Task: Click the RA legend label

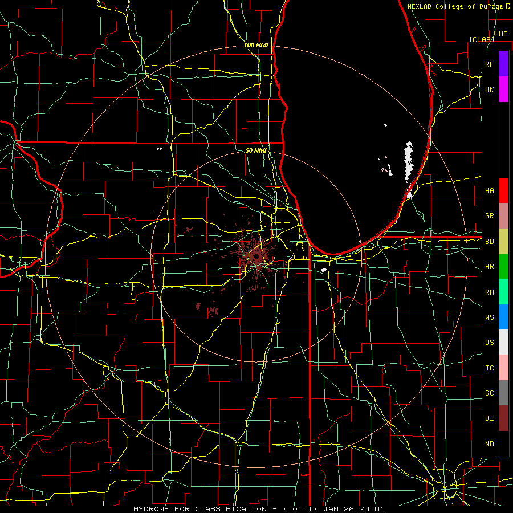Action: pyautogui.click(x=489, y=292)
